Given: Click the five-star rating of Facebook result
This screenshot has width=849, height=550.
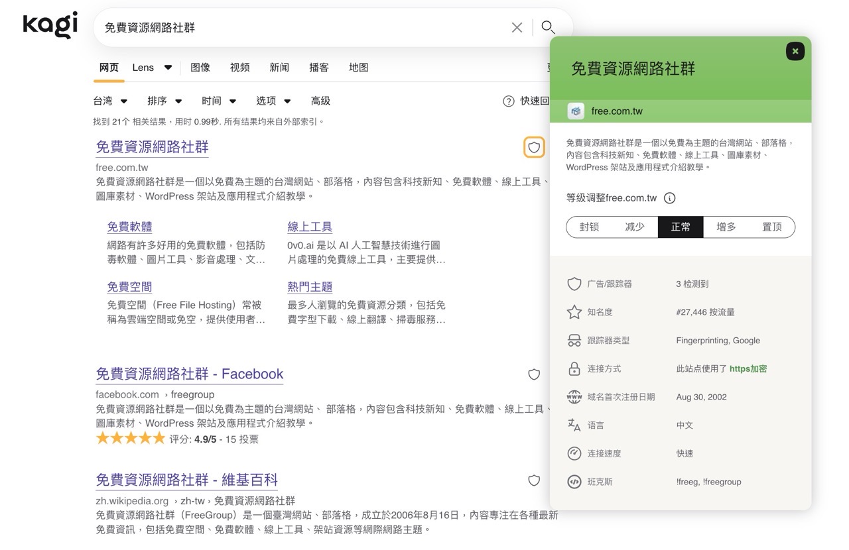Looking at the screenshot, I should point(131,438).
